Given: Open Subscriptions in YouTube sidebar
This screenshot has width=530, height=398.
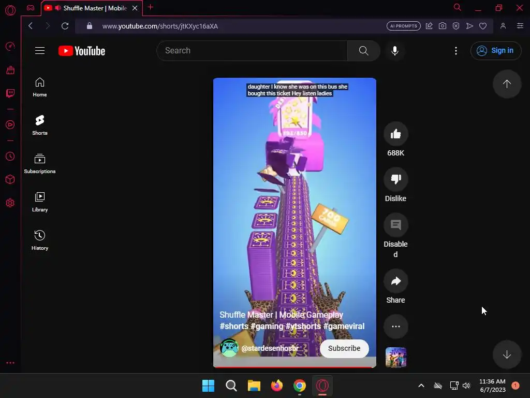Looking at the screenshot, I should tap(40, 164).
